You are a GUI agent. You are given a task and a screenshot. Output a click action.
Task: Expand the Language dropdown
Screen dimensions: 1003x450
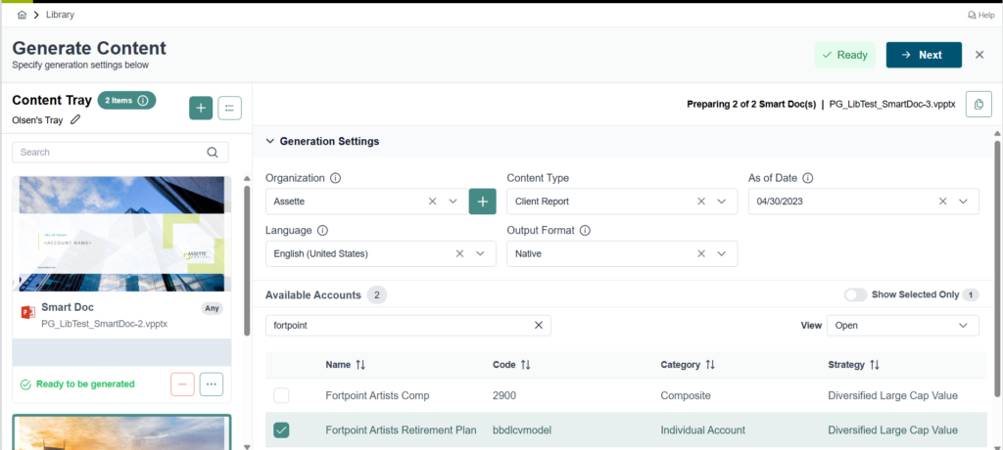point(480,253)
